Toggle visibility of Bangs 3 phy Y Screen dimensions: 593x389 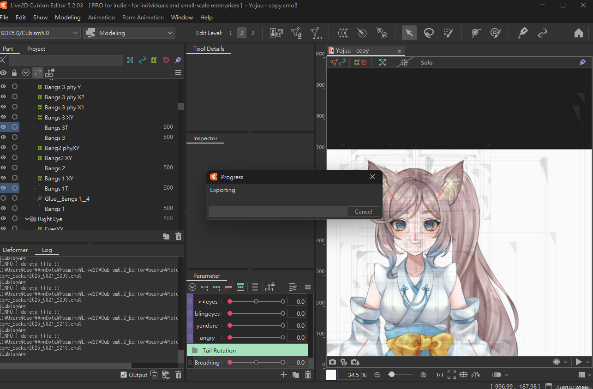coord(3,87)
